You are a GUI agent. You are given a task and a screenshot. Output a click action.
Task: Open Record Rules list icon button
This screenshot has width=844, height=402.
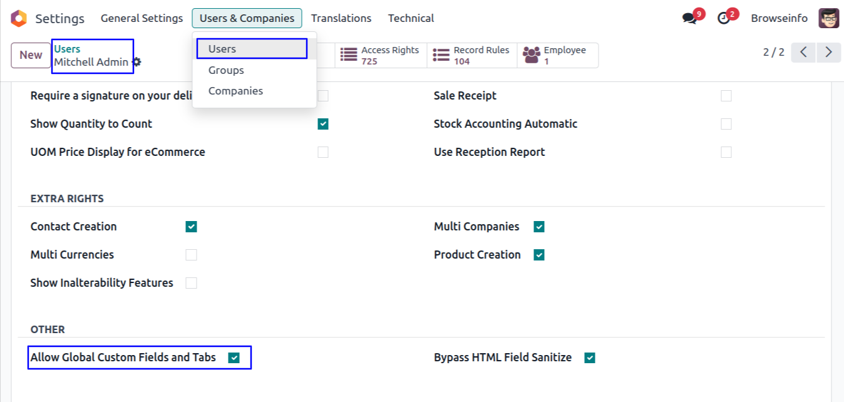pyautogui.click(x=441, y=55)
